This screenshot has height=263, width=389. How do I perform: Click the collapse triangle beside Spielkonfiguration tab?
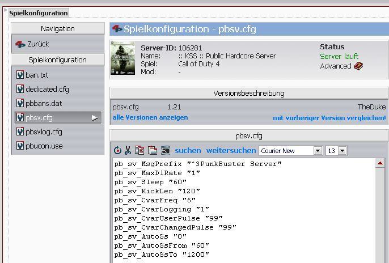[x=5, y=10]
